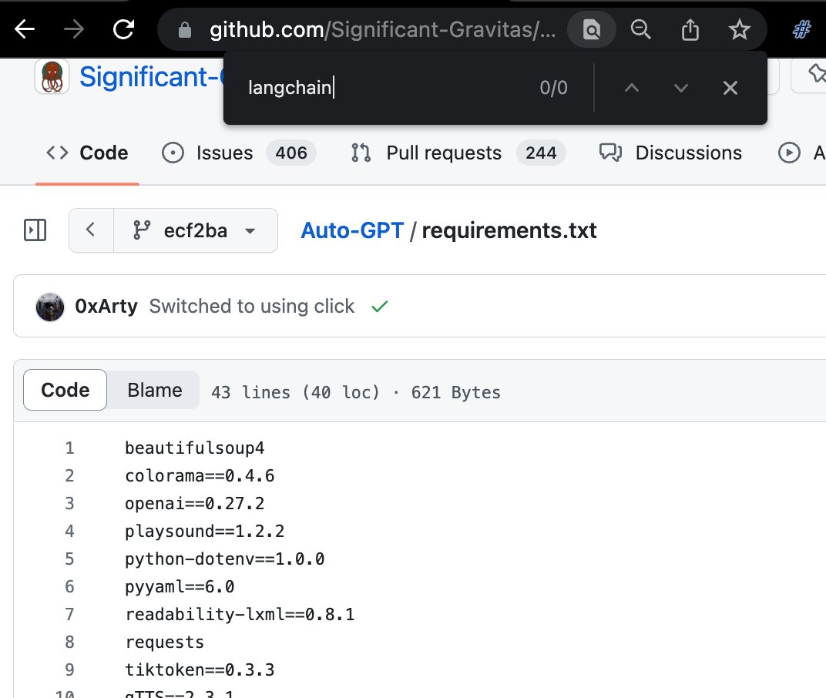Open the Actions tab play icon
Screen dimensions: 826x698
point(788,153)
